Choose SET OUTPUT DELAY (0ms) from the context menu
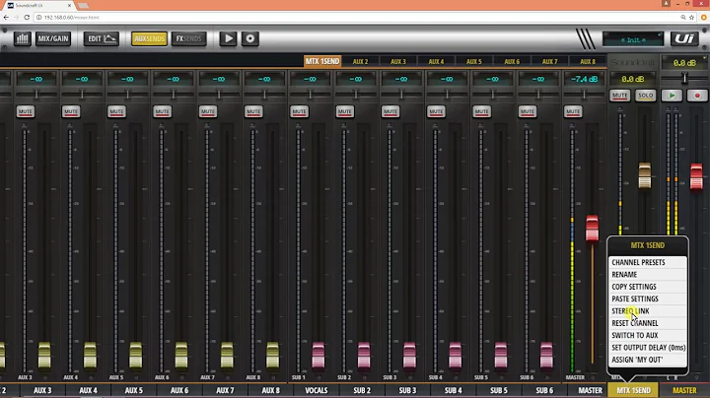The image size is (710, 398). (648, 348)
